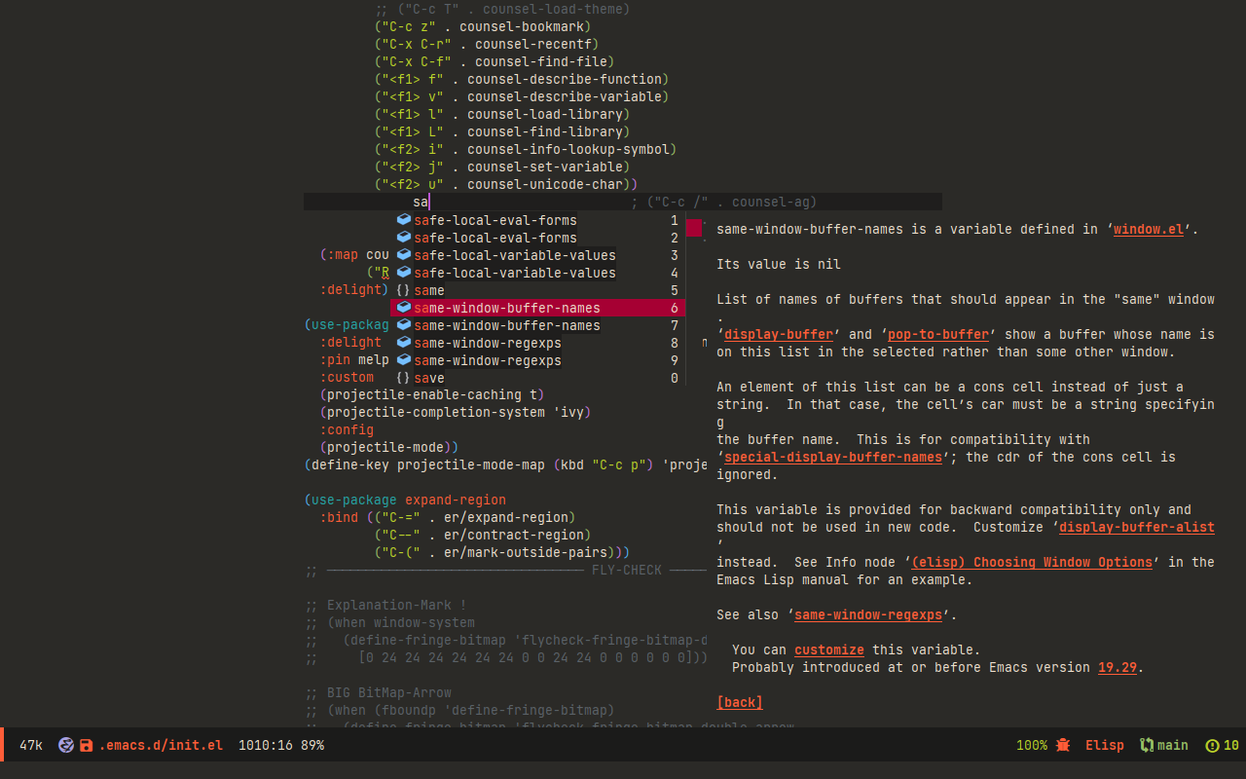
Task: Click er/mark-outside-pairs in the code
Action: pyautogui.click(x=526, y=552)
